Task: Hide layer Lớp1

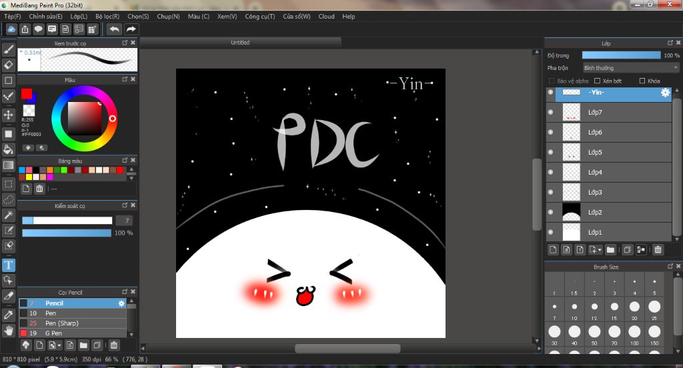Action: (550, 232)
